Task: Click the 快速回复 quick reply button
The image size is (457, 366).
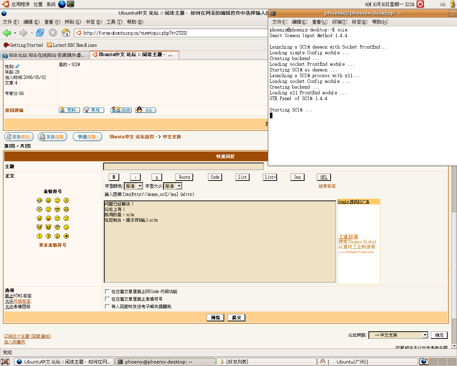Action: click(x=87, y=137)
